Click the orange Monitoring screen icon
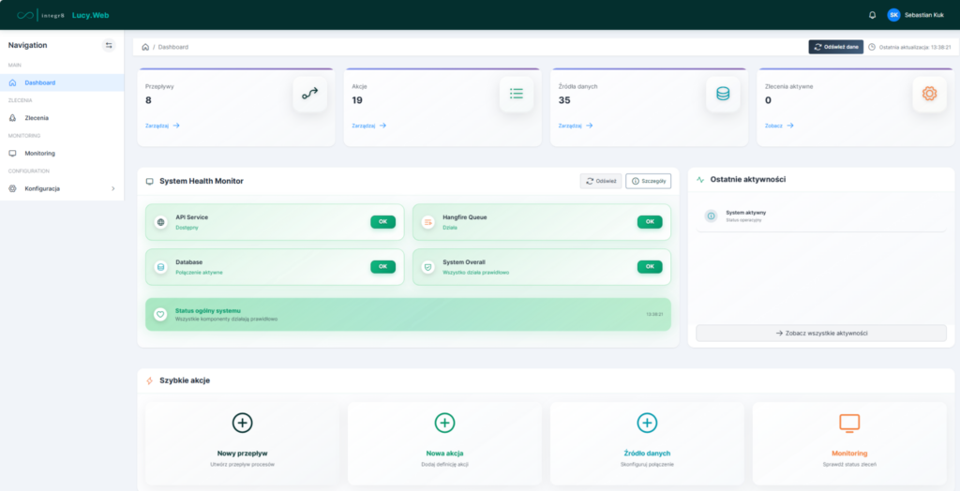Screen dimensions: 960x491 click(849, 423)
